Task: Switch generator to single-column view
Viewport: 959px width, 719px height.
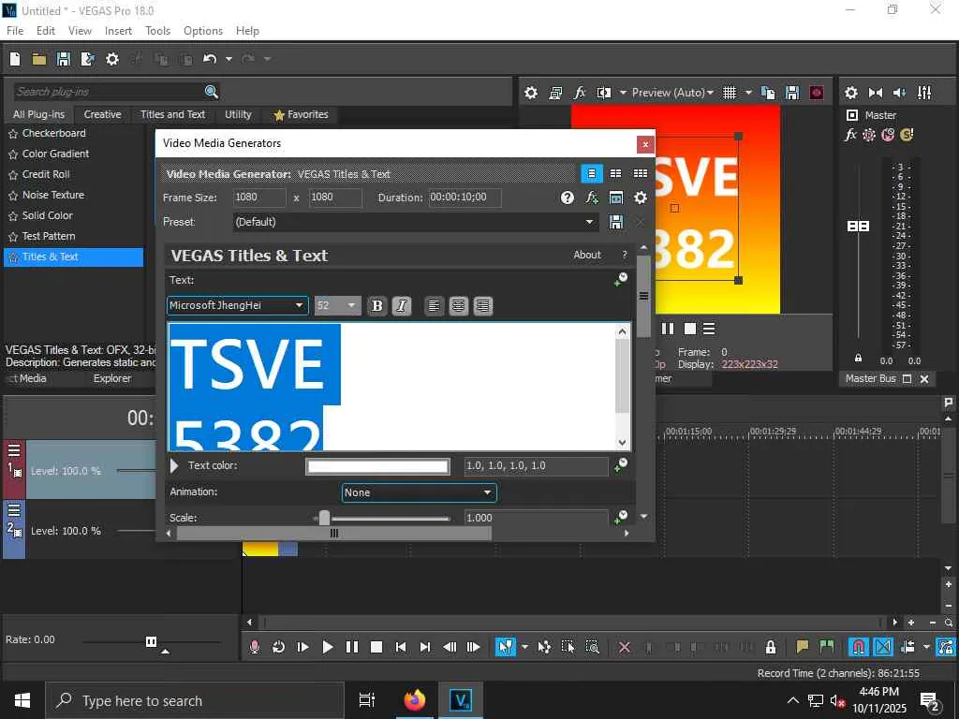Action: [592, 173]
